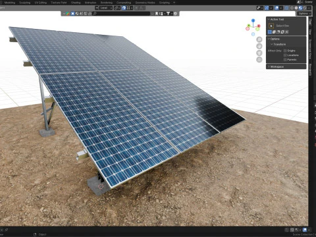Open the gizmo options dropdown
This screenshot has height=237, width=316.
[x=271, y=8]
